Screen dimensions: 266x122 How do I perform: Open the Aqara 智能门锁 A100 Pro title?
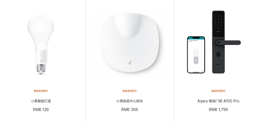[218, 101]
